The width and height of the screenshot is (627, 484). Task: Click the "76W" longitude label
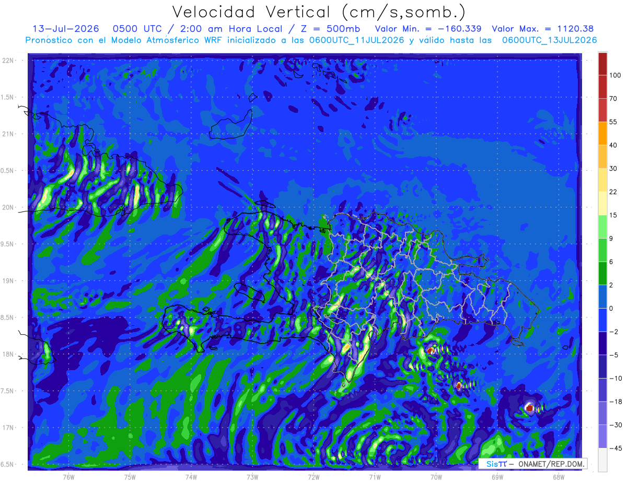[69, 477]
